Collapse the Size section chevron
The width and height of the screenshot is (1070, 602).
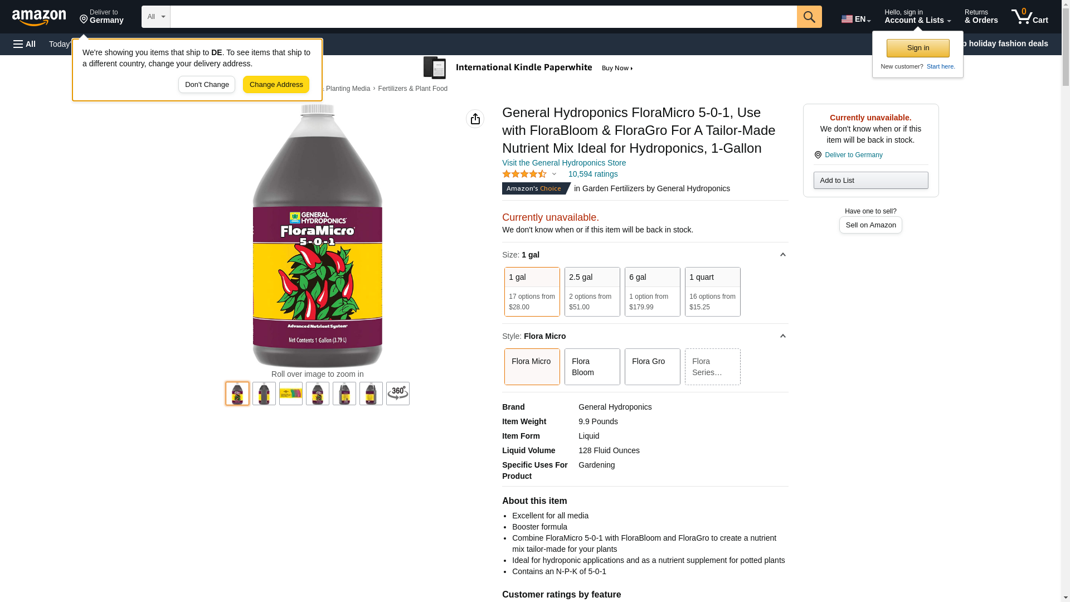pos(782,255)
